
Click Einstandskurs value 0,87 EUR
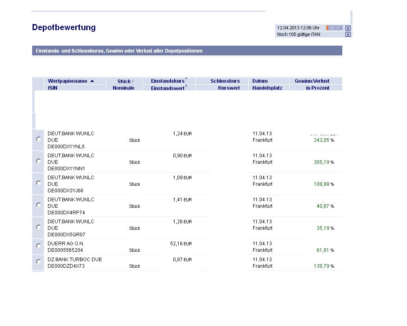(182, 260)
